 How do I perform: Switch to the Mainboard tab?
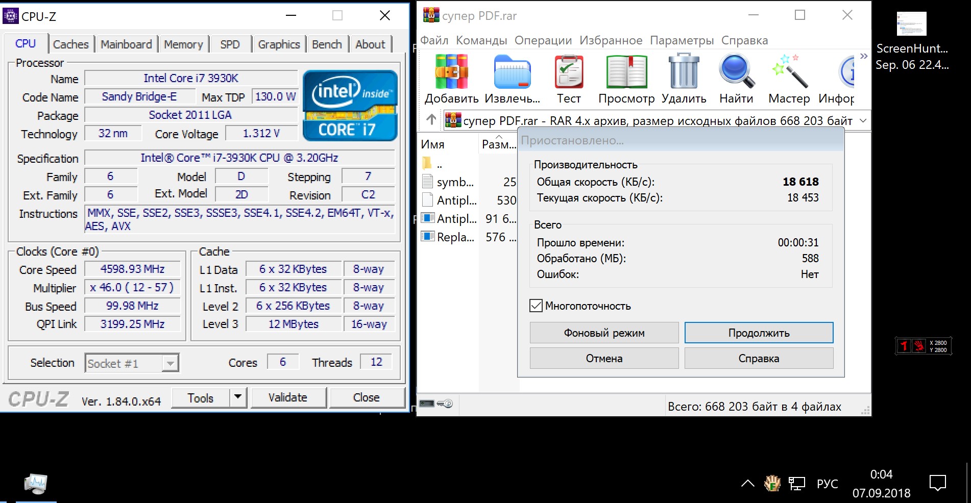tap(126, 44)
